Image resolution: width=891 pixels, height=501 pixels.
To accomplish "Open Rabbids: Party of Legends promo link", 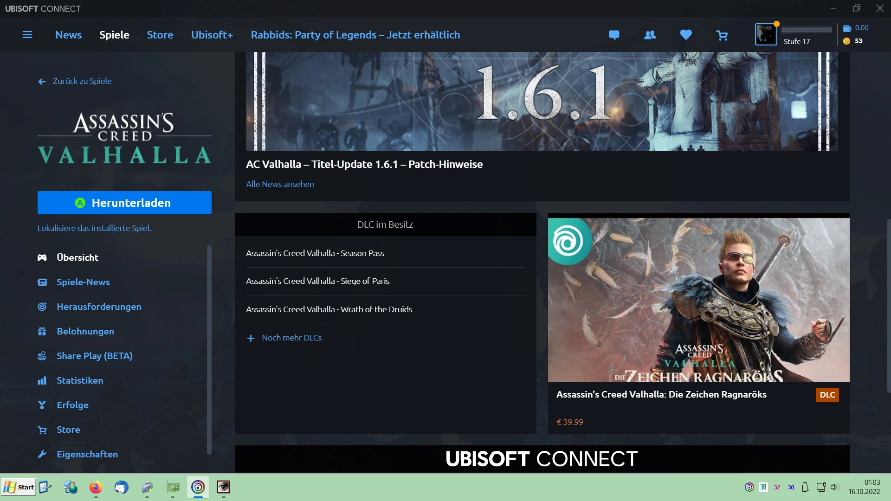I will click(355, 35).
